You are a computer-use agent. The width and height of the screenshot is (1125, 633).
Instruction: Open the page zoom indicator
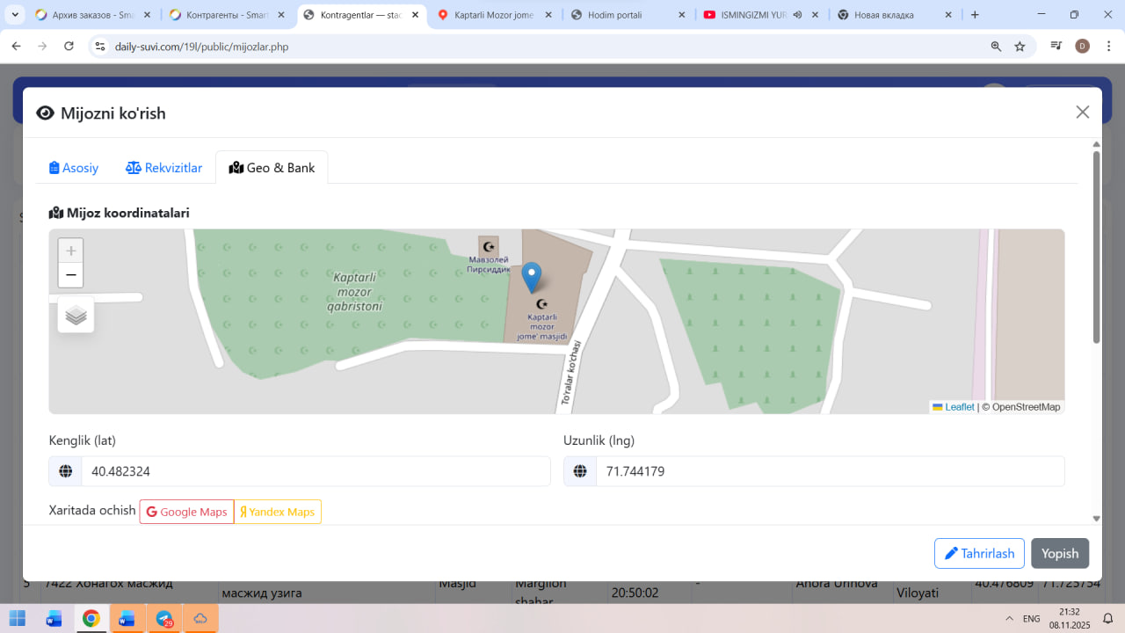pyautogui.click(x=996, y=47)
